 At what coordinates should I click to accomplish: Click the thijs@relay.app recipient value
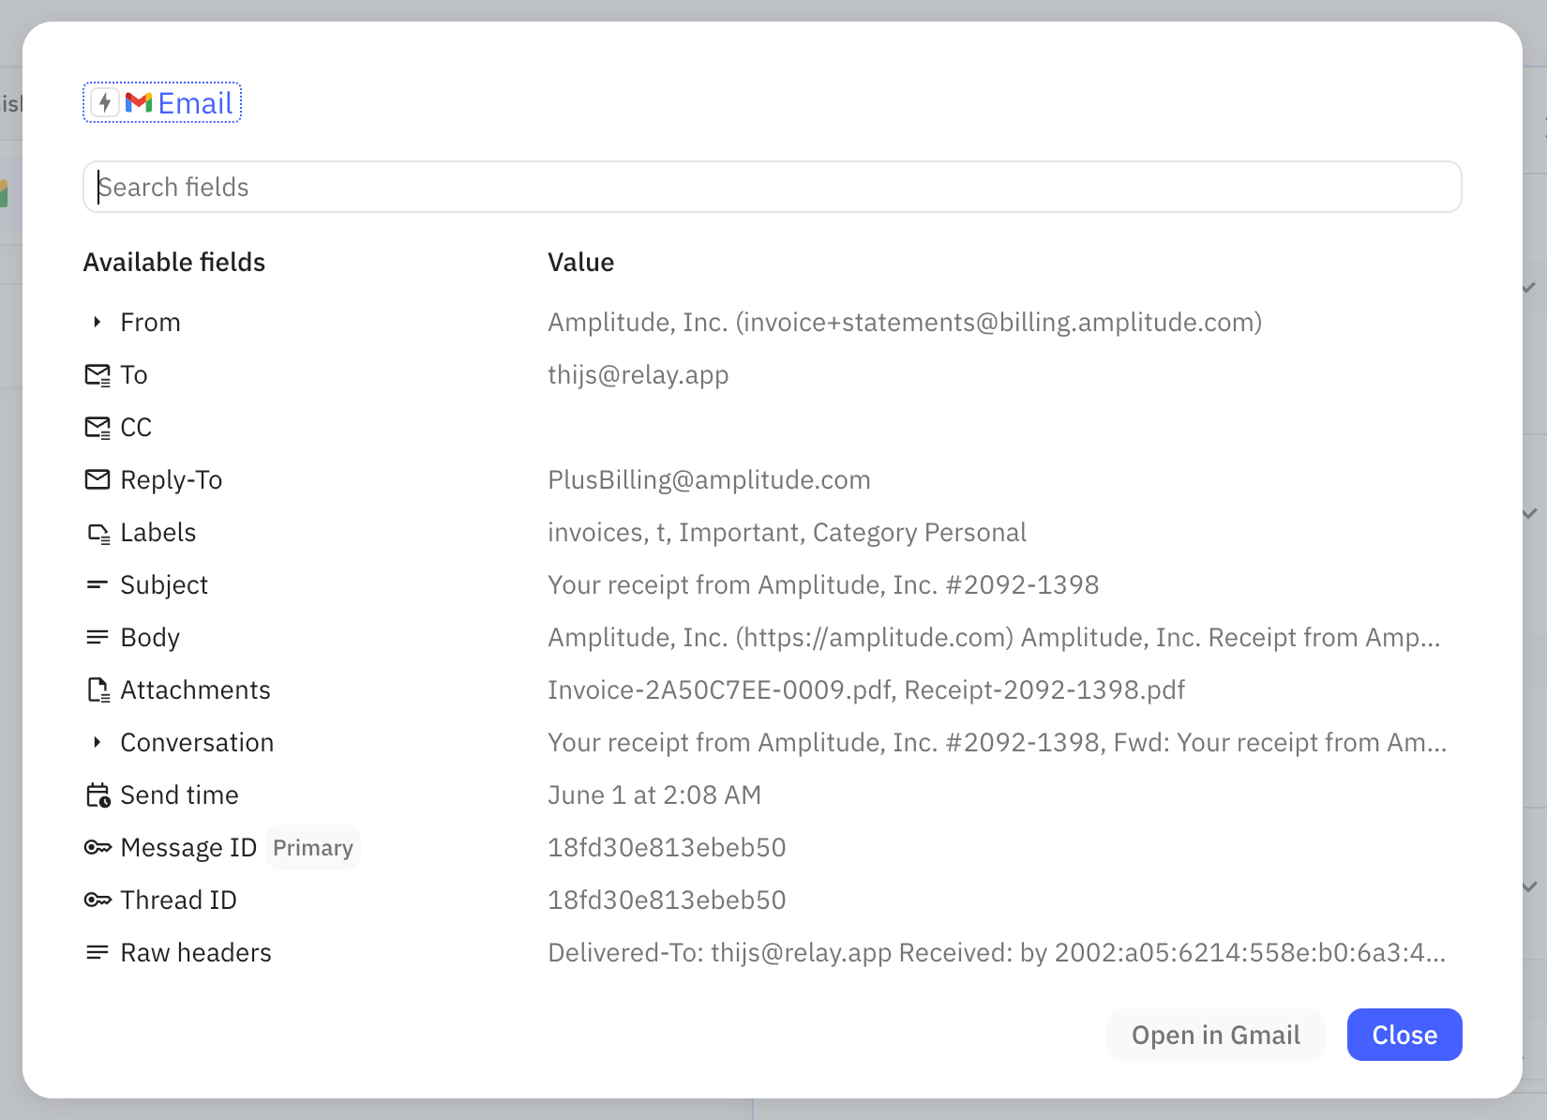[638, 375]
